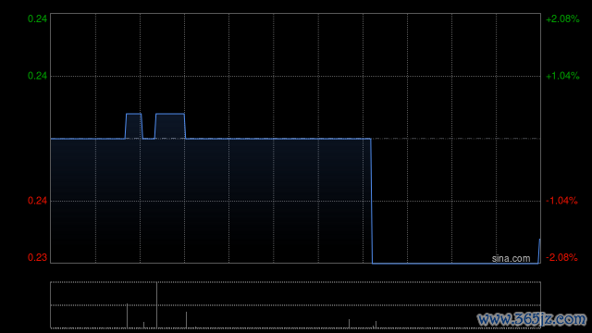
Task: Select the red 0.23 price label
Action: (x=37, y=257)
